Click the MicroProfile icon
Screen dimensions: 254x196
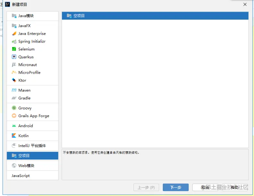tap(14, 72)
